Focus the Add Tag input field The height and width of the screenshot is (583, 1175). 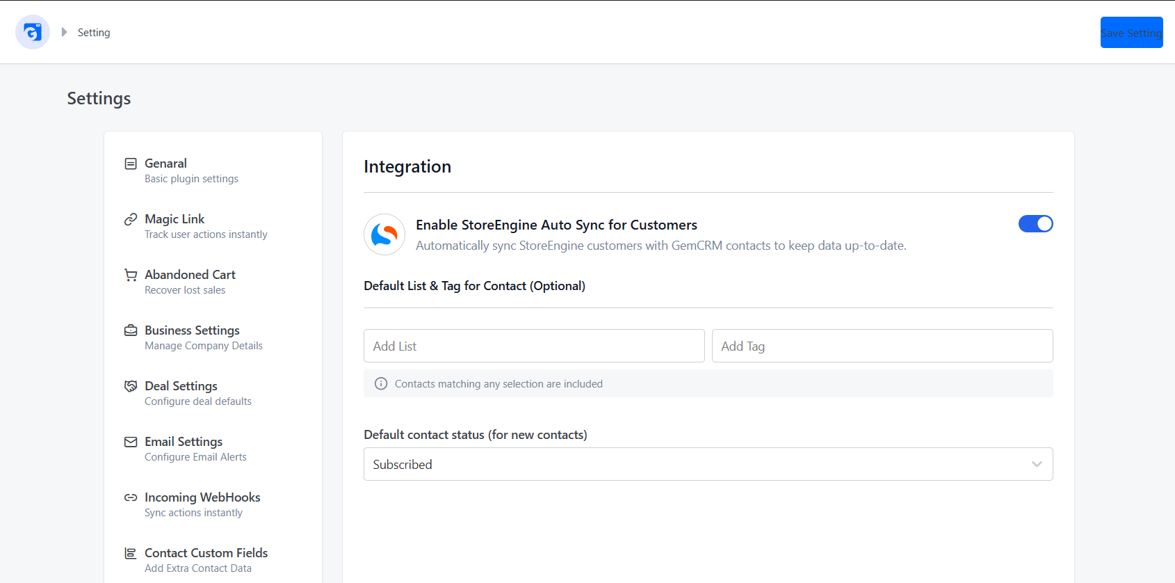tap(882, 346)
